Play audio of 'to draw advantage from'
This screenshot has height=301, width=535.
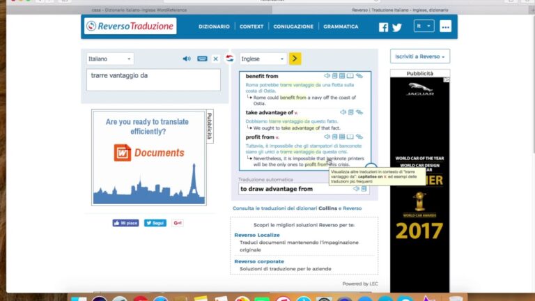(x=356, y=188)
